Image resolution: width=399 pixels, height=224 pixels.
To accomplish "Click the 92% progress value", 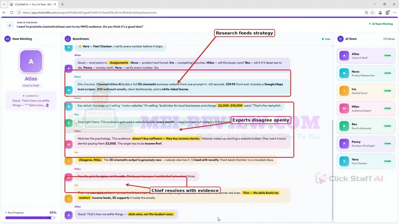I will click(x=53, y=213).
